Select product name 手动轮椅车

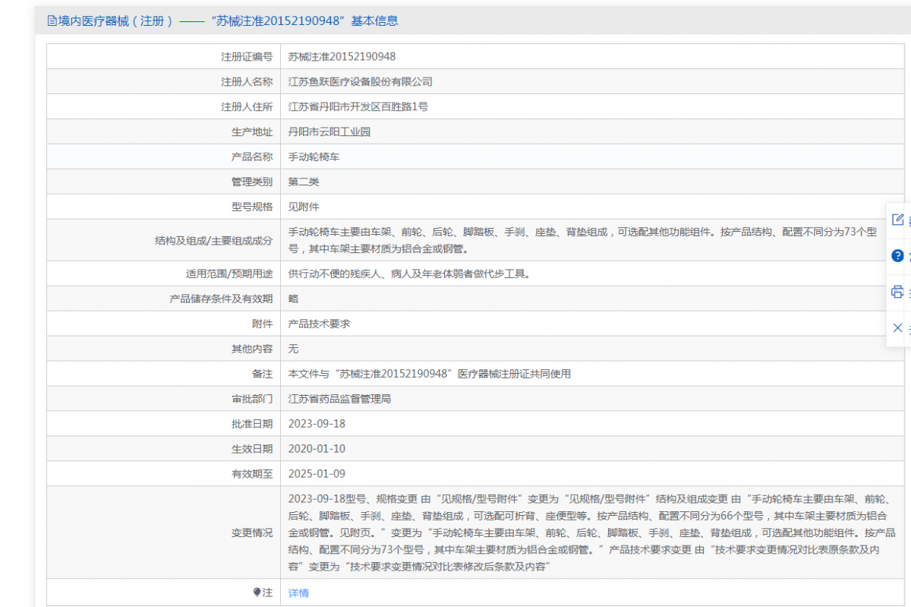tap(314, 157)
